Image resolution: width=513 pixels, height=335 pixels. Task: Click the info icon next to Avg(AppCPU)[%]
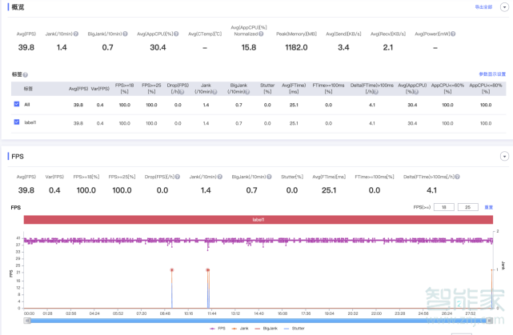click(179, 34)
